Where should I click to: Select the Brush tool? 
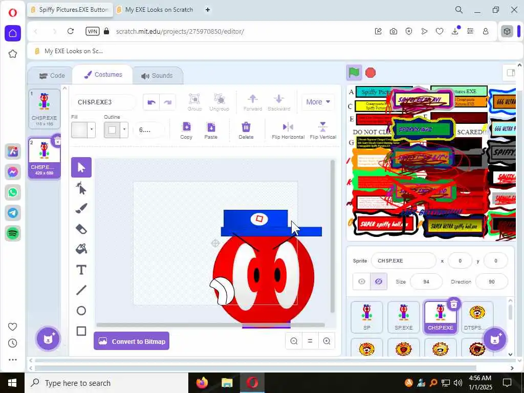pyautogui.click(x=81, y=209)
